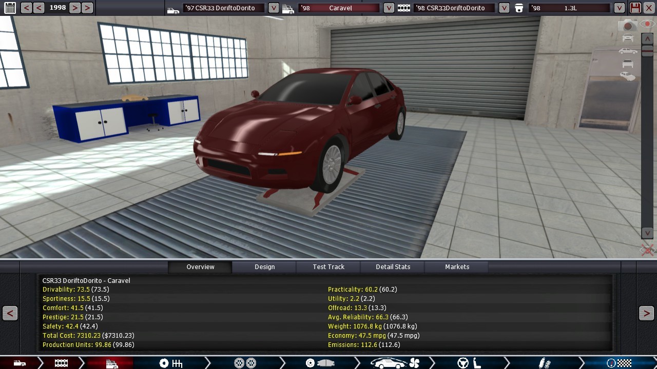The width and height of the screenshot is (657, 369).
Task: Expand the '97 CSR33 DoriftoDorito model dropdown
Action: (274, 8)
